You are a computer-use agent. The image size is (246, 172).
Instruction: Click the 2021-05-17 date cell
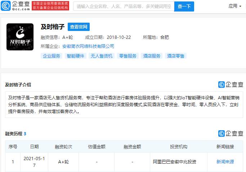34,162
